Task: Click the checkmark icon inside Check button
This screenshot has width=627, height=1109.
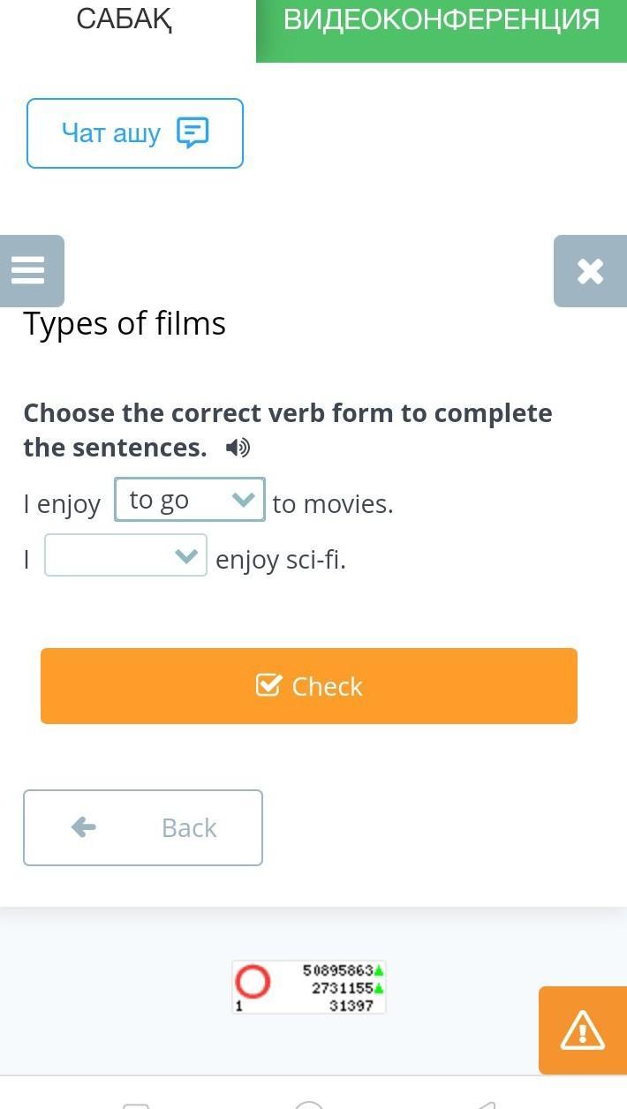Action: (x=268, y=685)
